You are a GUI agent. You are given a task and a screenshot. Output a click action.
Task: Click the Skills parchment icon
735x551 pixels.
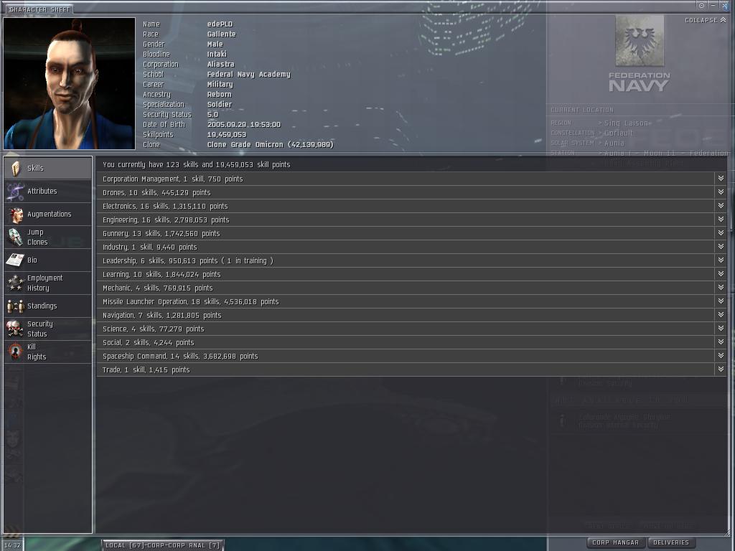pos(16,168)
